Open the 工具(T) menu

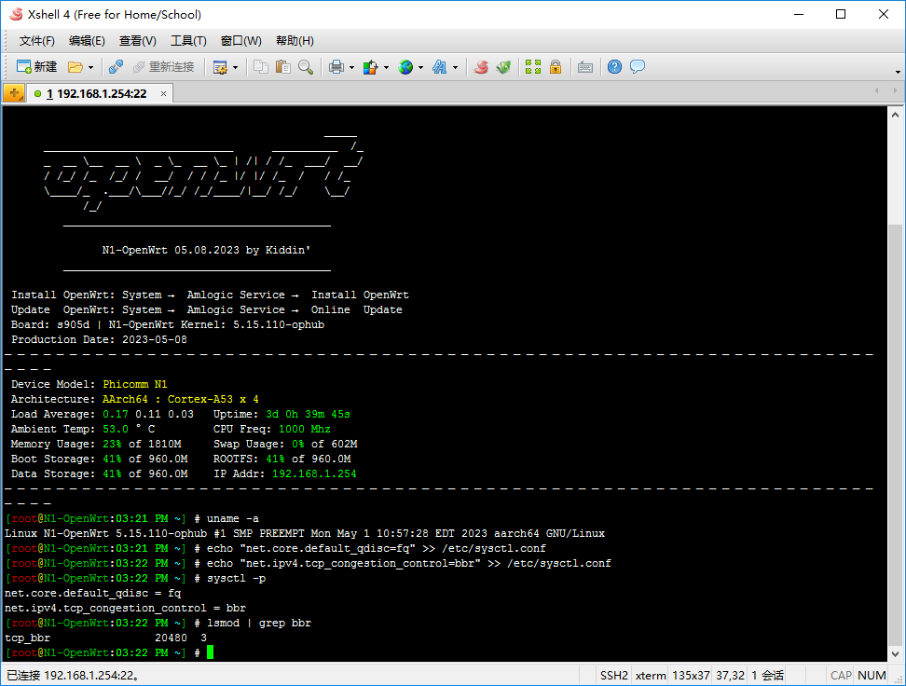click(x=188, y=40)
